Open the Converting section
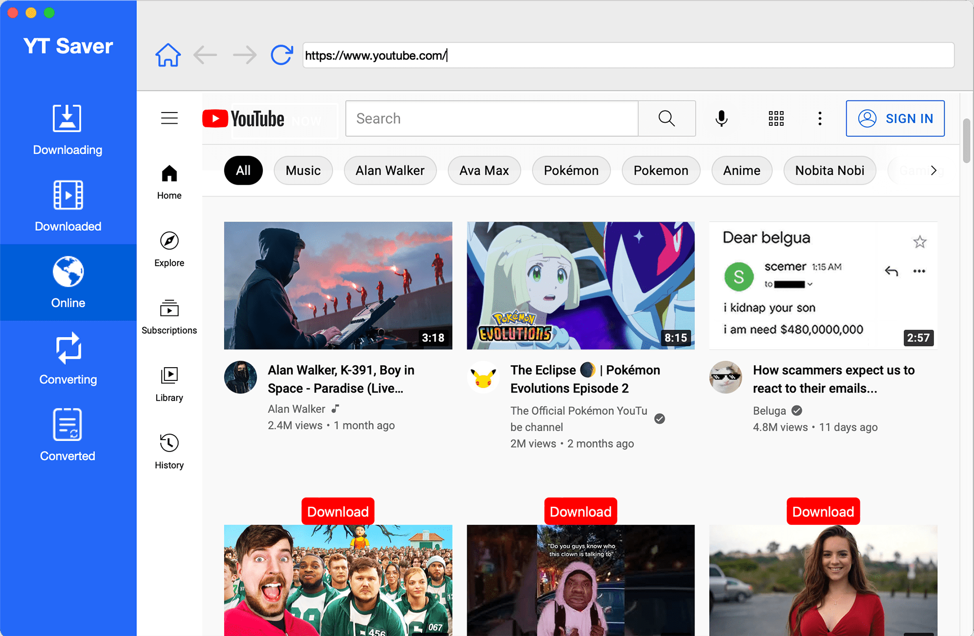Screen dimensions: 974x636 pos(68,359)
